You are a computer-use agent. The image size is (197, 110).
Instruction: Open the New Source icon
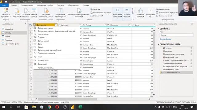click(17, 11)
